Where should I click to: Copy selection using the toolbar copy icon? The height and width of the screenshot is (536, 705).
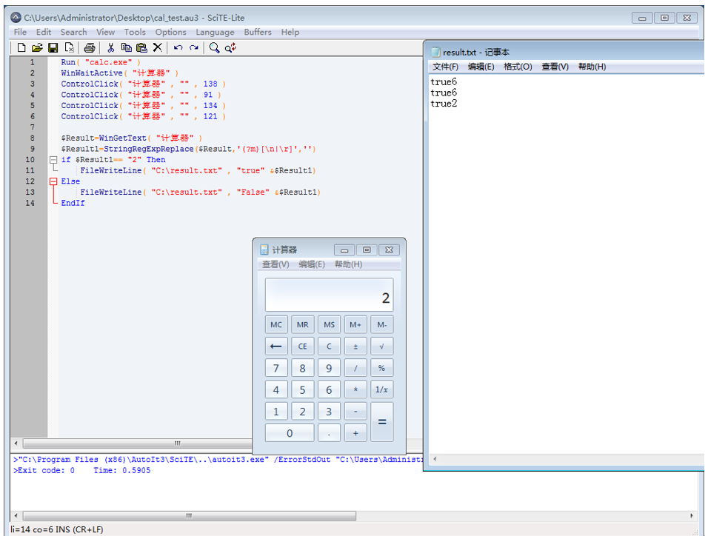coord(127,47)
